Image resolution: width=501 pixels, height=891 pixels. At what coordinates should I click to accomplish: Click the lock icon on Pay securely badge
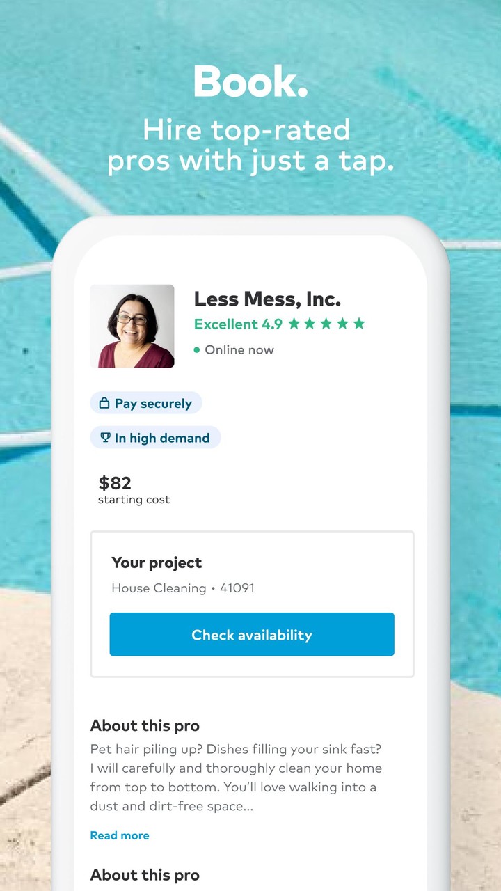pyautogui.click(x=103, y=403)
